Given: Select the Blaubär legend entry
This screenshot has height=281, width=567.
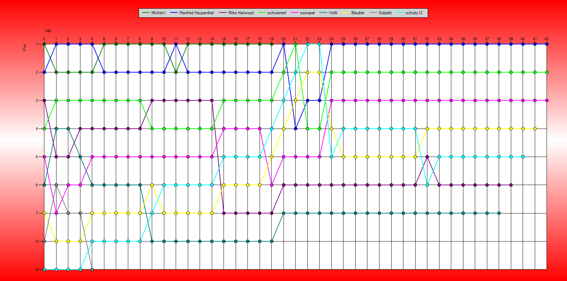Looking at the screenshot, I should [x=354, y=13].
